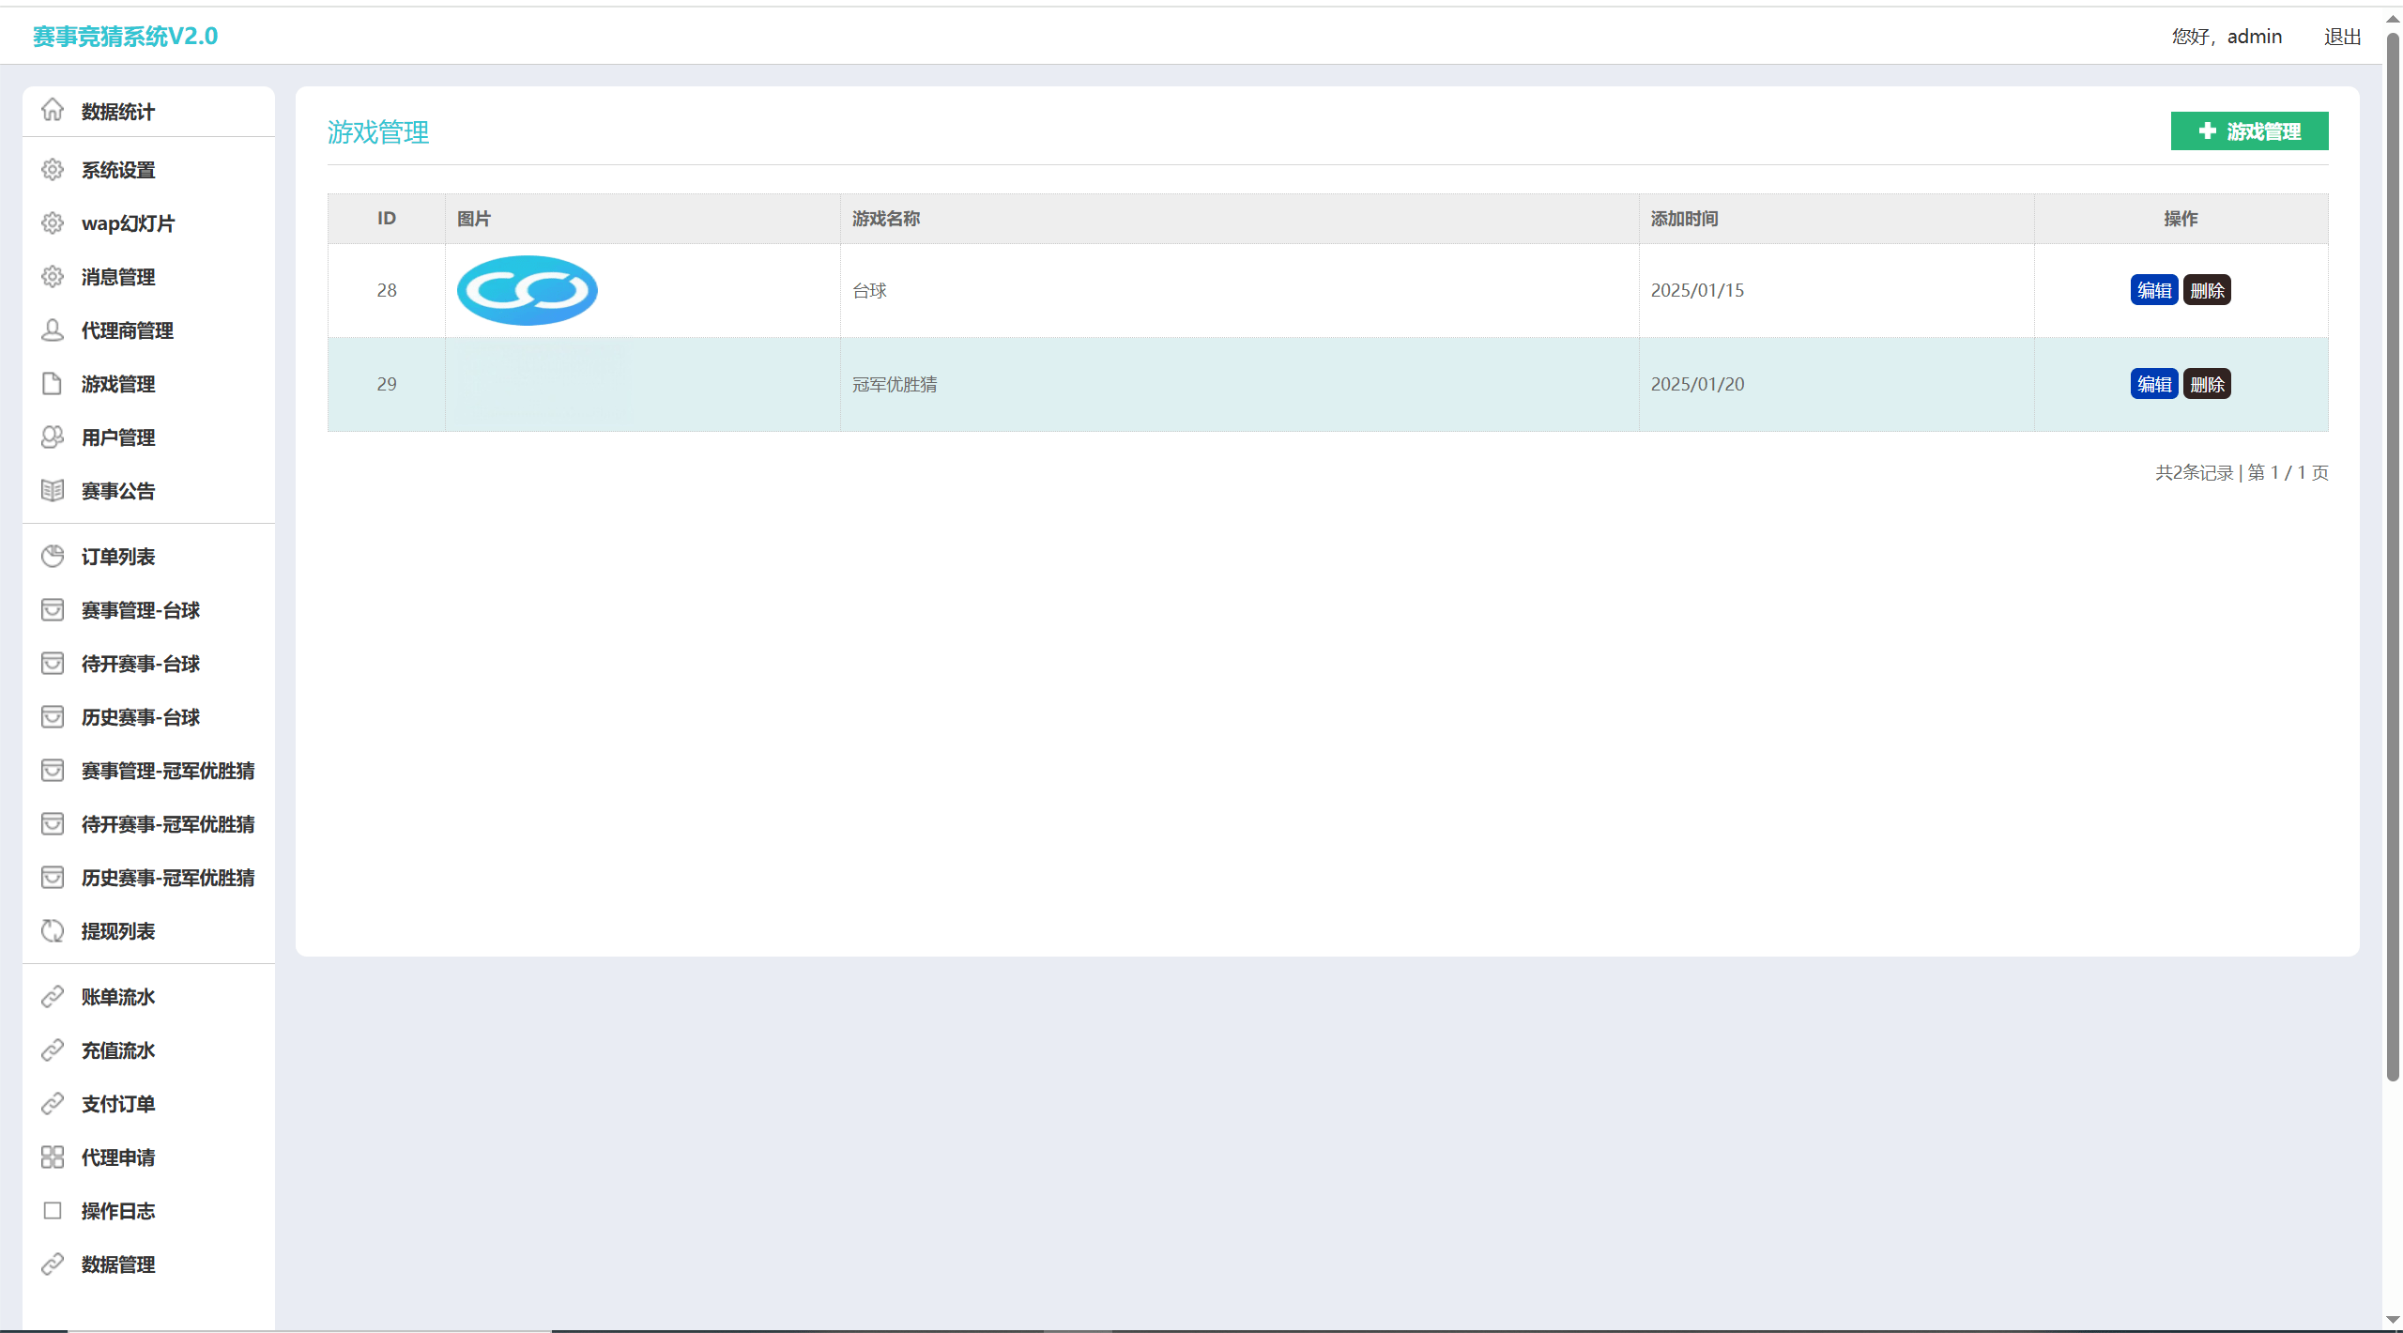The image size is (2403, 1333).
Task: Click the grid icon beside 代理申请
Action: tap(53, 1157)
